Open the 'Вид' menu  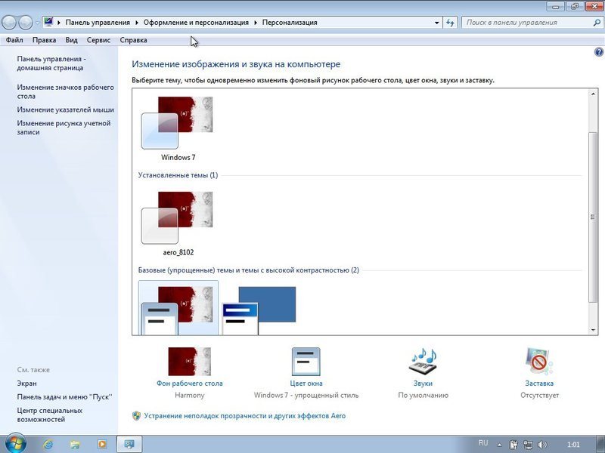72,40
